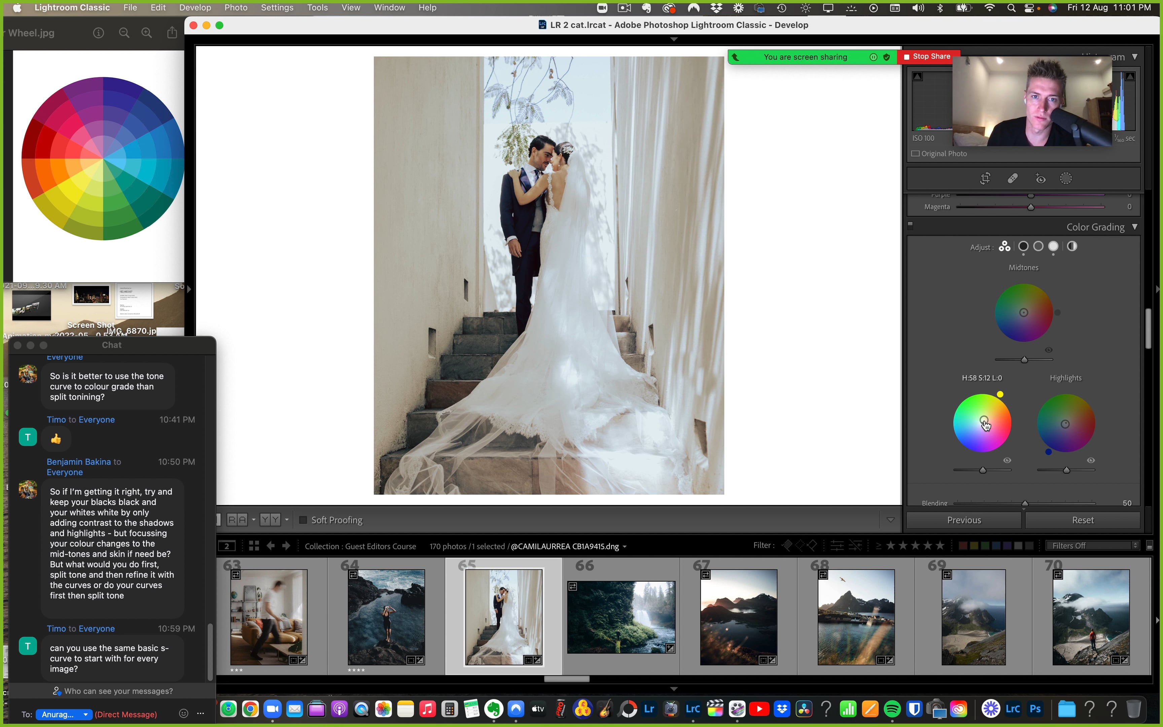Toggle the Original Photo checkbox
Screen dimensions: 1163x727
pyautogui.click(x=916, y=154)
